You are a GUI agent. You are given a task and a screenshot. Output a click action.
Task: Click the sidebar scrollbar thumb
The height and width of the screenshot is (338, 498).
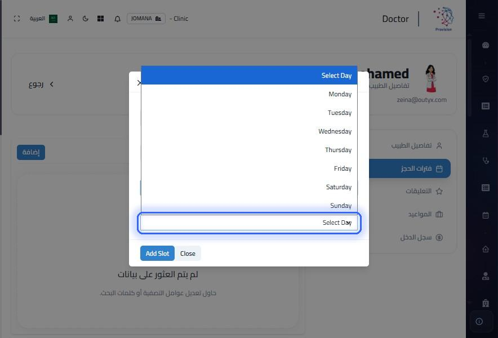tap(470, 78)
